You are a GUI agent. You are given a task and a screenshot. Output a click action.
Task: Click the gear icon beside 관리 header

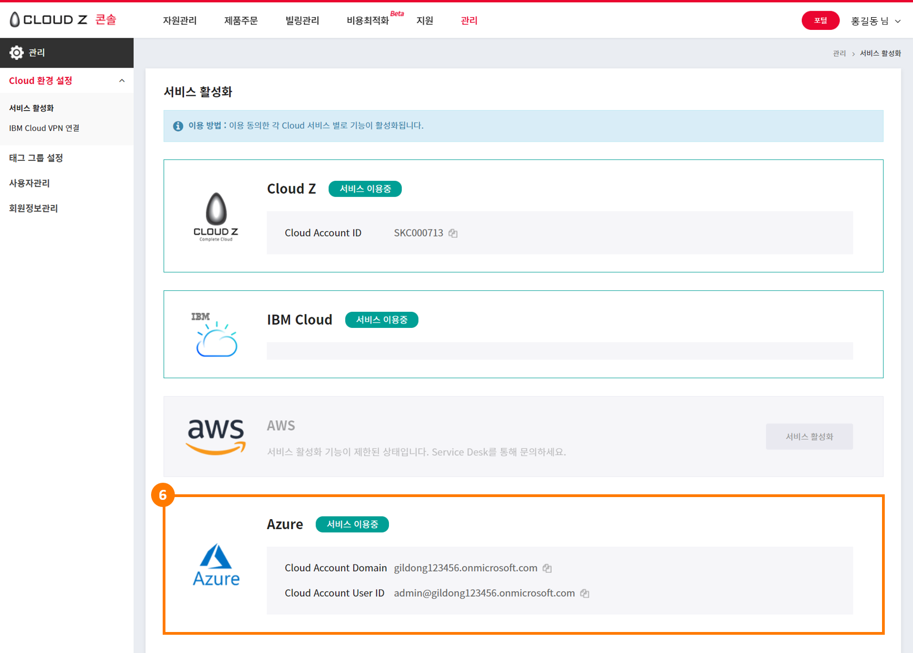pos(17,53)
